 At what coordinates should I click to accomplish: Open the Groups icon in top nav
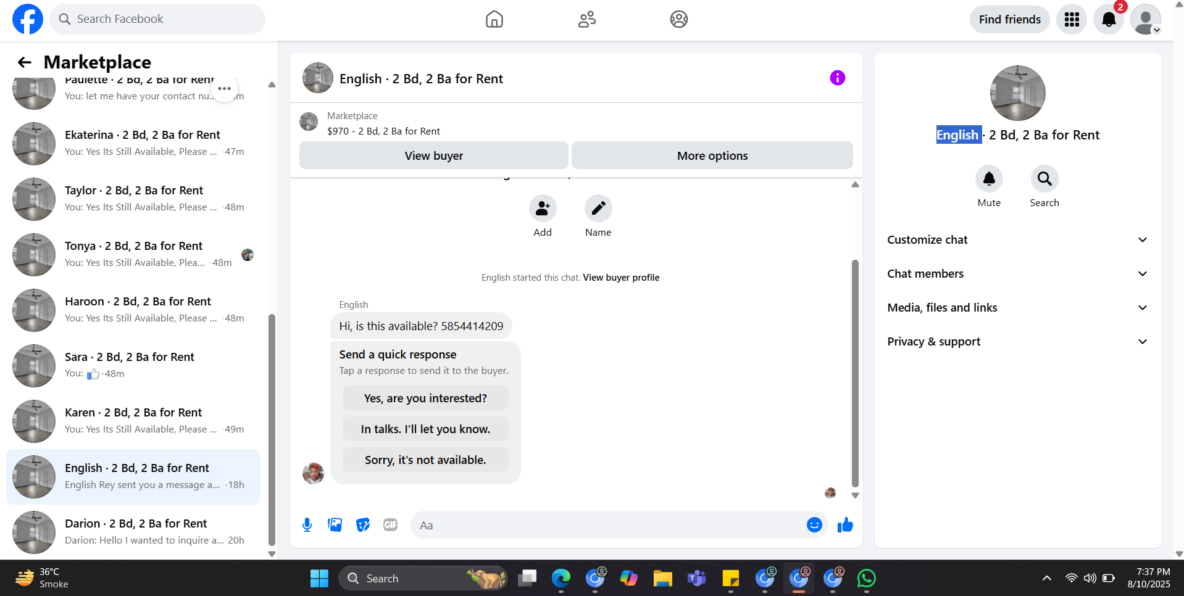point(679,19)
